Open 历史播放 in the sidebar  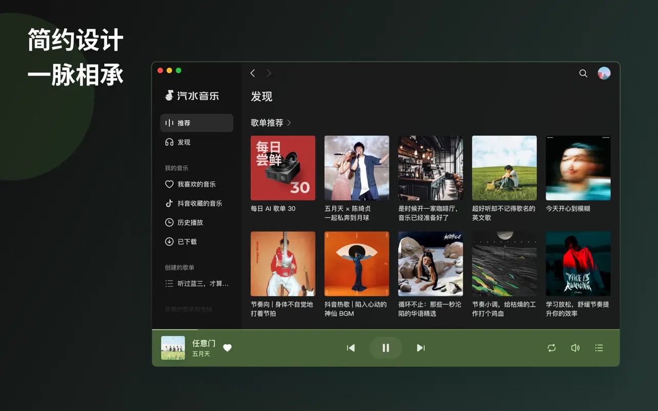click(x=196, y=222)
